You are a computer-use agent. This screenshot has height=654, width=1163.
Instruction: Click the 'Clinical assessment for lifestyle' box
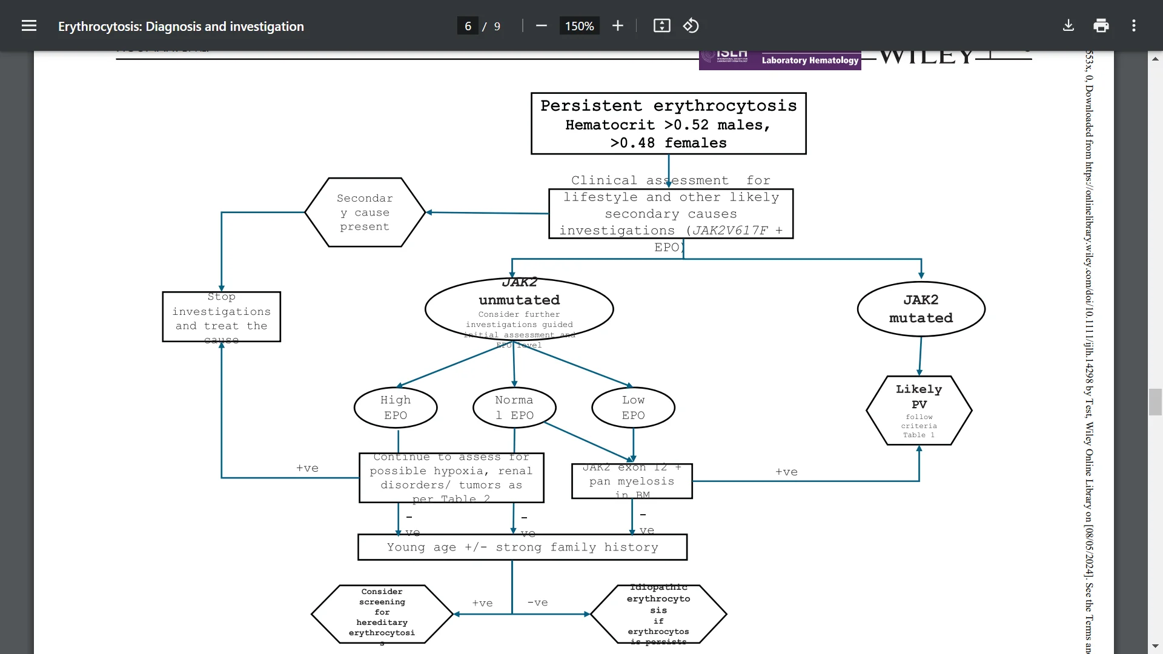click(671, 214)
